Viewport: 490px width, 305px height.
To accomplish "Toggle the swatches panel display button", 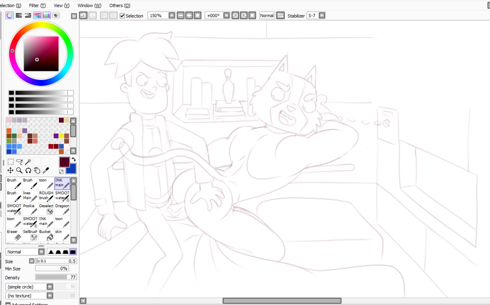I will click(47, 15).
